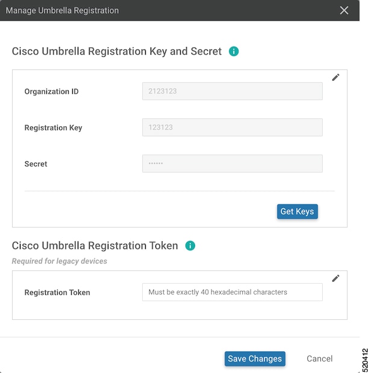Select the 'Secret' label text
The width and height of the screenshot is (368, 373).
click(36, 164)
